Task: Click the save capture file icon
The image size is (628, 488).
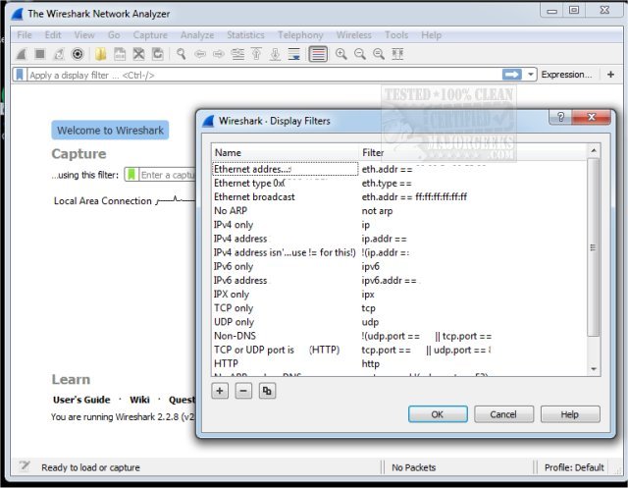Action: (x=120, y=54)
